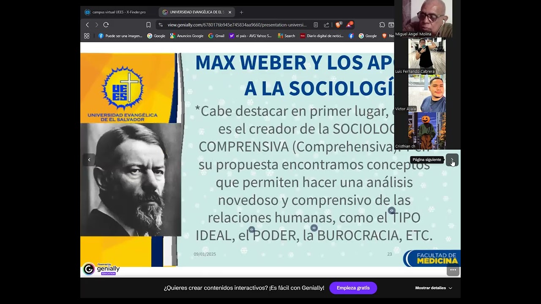Open 'el pais - AVG Yahoo S...' bookmark
Screen dimensions: 541x304
tap(250, 36)
